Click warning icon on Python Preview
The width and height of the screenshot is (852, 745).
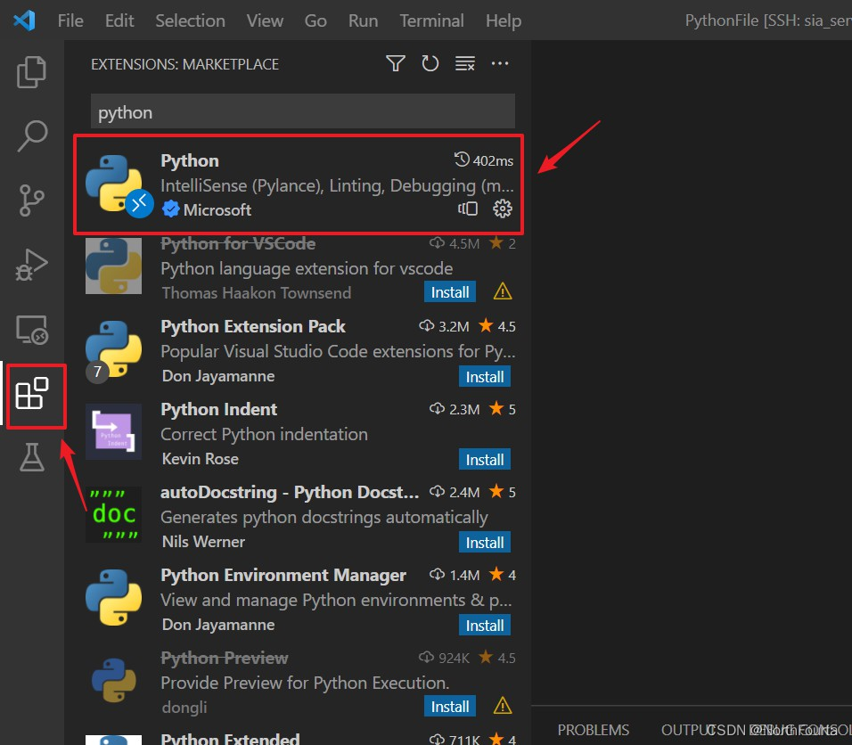point(503,706)
